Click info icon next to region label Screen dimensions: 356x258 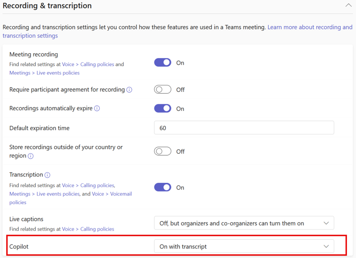tap(31, 156)
